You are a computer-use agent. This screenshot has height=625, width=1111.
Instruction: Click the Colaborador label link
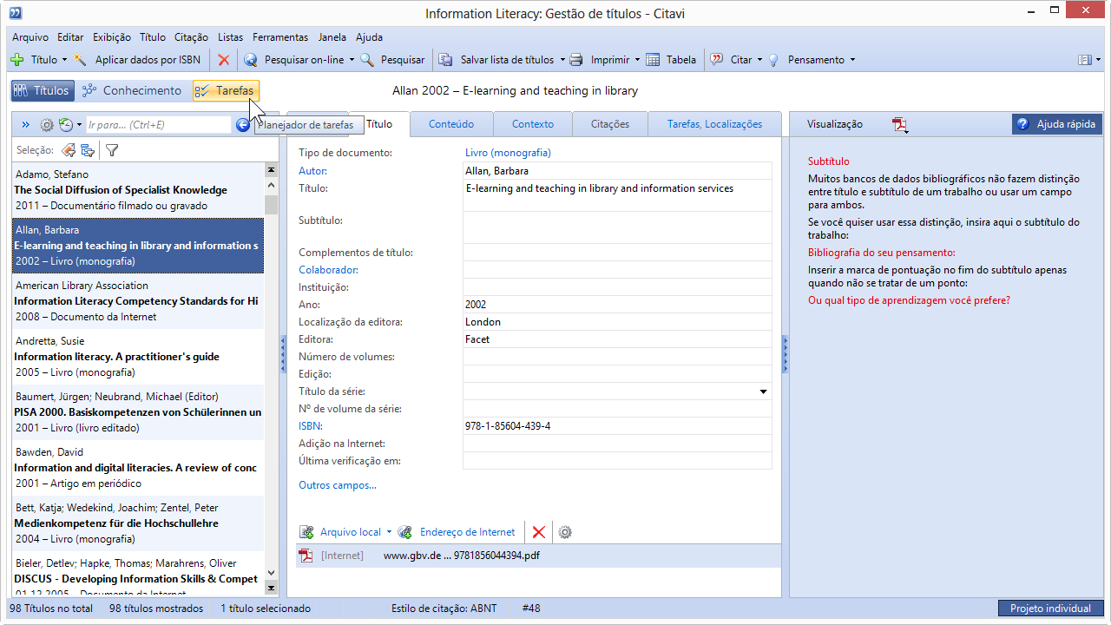pos(328,270)
